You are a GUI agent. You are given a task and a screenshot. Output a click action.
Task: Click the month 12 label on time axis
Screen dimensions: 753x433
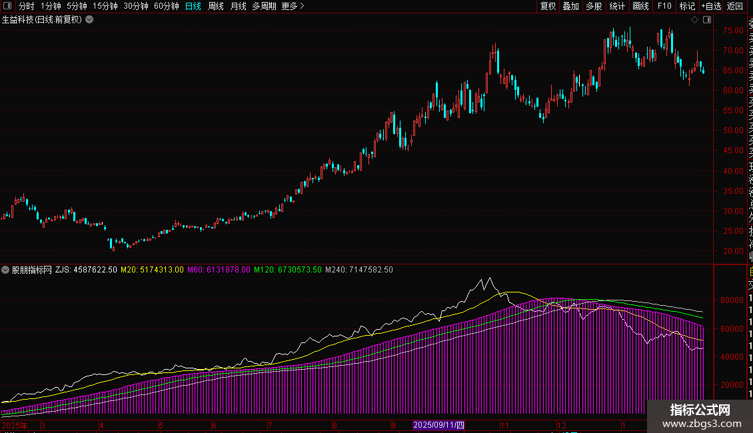click(561, 425)
